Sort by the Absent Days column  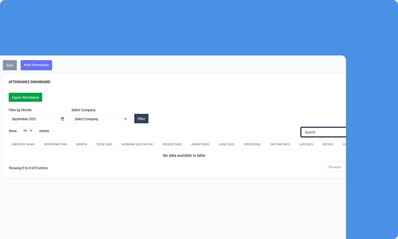click(x=200, y=144)
